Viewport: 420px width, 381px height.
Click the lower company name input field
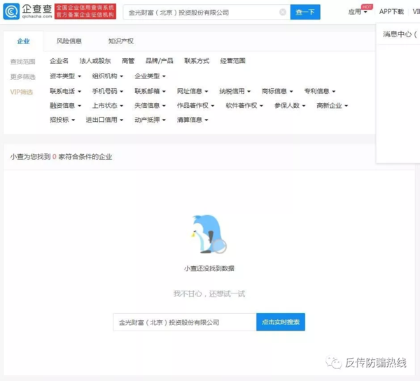[x=185, y=322]
